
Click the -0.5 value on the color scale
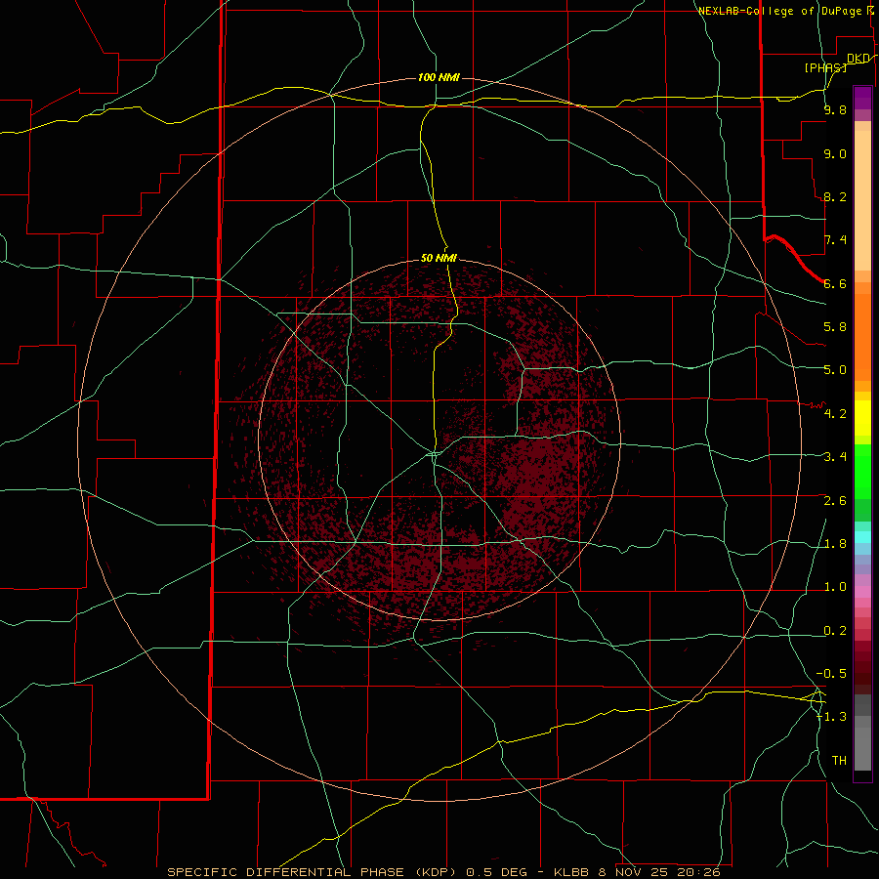(x=831, y=674)
